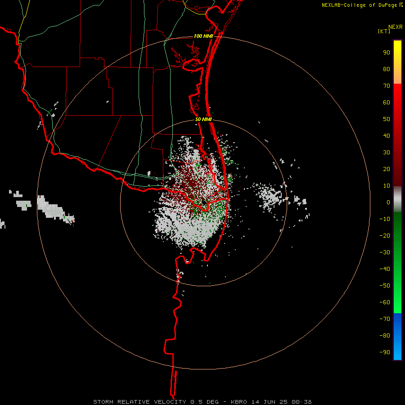Viewport: 405px width, 405px height.
Task: Click the NEXLAB-College of DuPage label
Action: 359,5
